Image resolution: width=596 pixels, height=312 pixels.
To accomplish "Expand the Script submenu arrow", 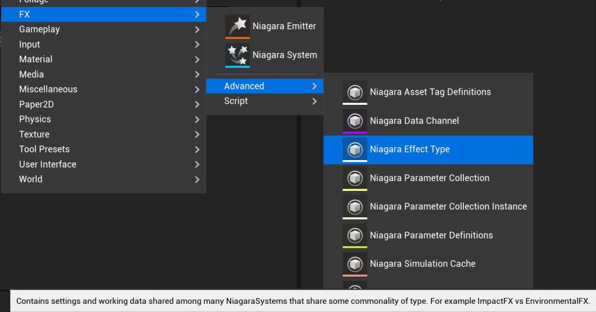I will point(314,101).
